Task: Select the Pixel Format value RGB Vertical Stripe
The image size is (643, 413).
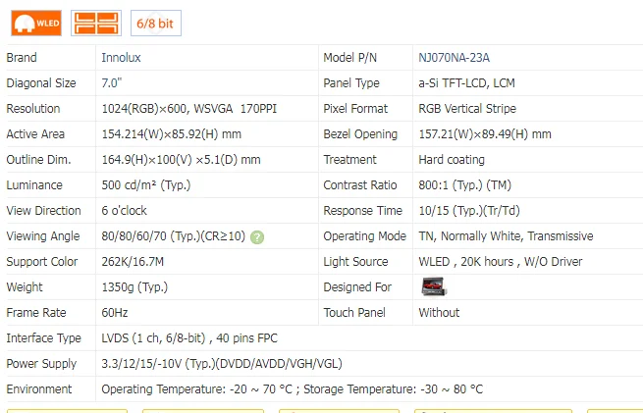Action: pos(467,109)
